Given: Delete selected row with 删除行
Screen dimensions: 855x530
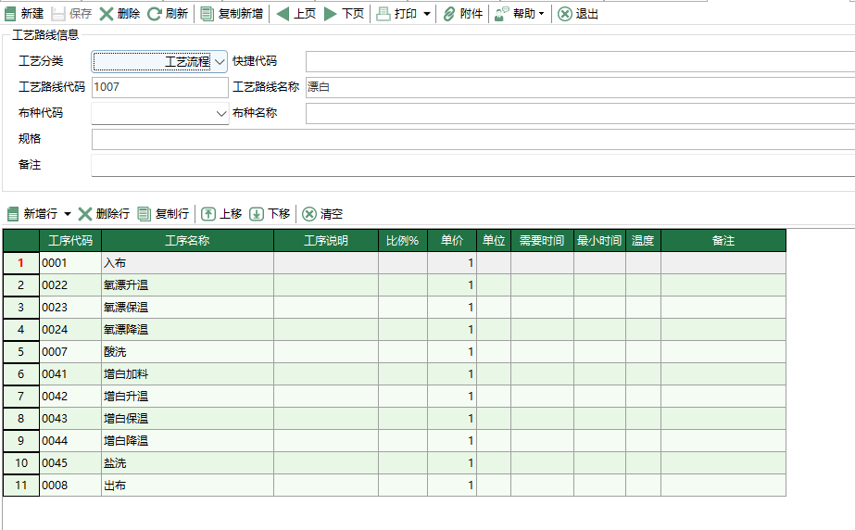Looking at the screenshot, I should [x=104, y=214].
